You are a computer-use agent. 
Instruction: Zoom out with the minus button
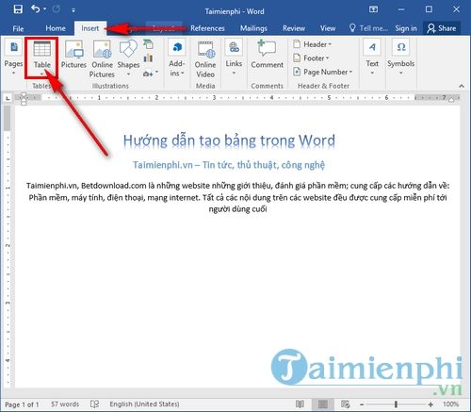pyautogui.click(x=362, y=404)
